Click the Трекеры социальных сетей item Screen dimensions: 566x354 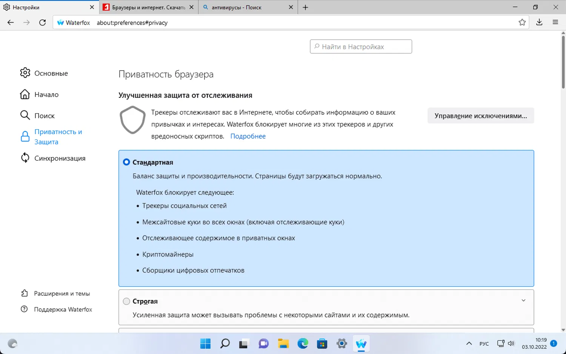point(185,206)
